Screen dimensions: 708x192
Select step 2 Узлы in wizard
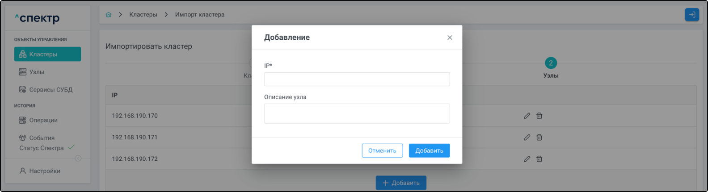[x=551, y=63]
